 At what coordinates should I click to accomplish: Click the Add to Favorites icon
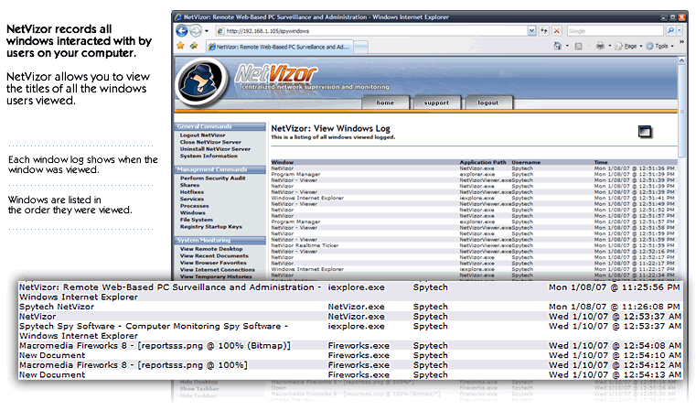point(193,45)
